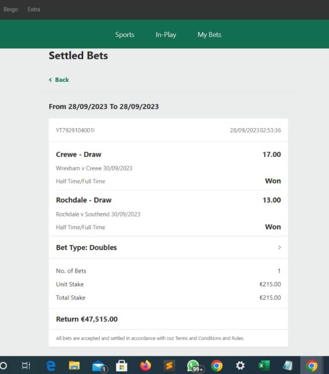Open Windows Settings gear icon
Image resolution: width=329 pixels, height=374 pixels.
click(x=240, y=365)
